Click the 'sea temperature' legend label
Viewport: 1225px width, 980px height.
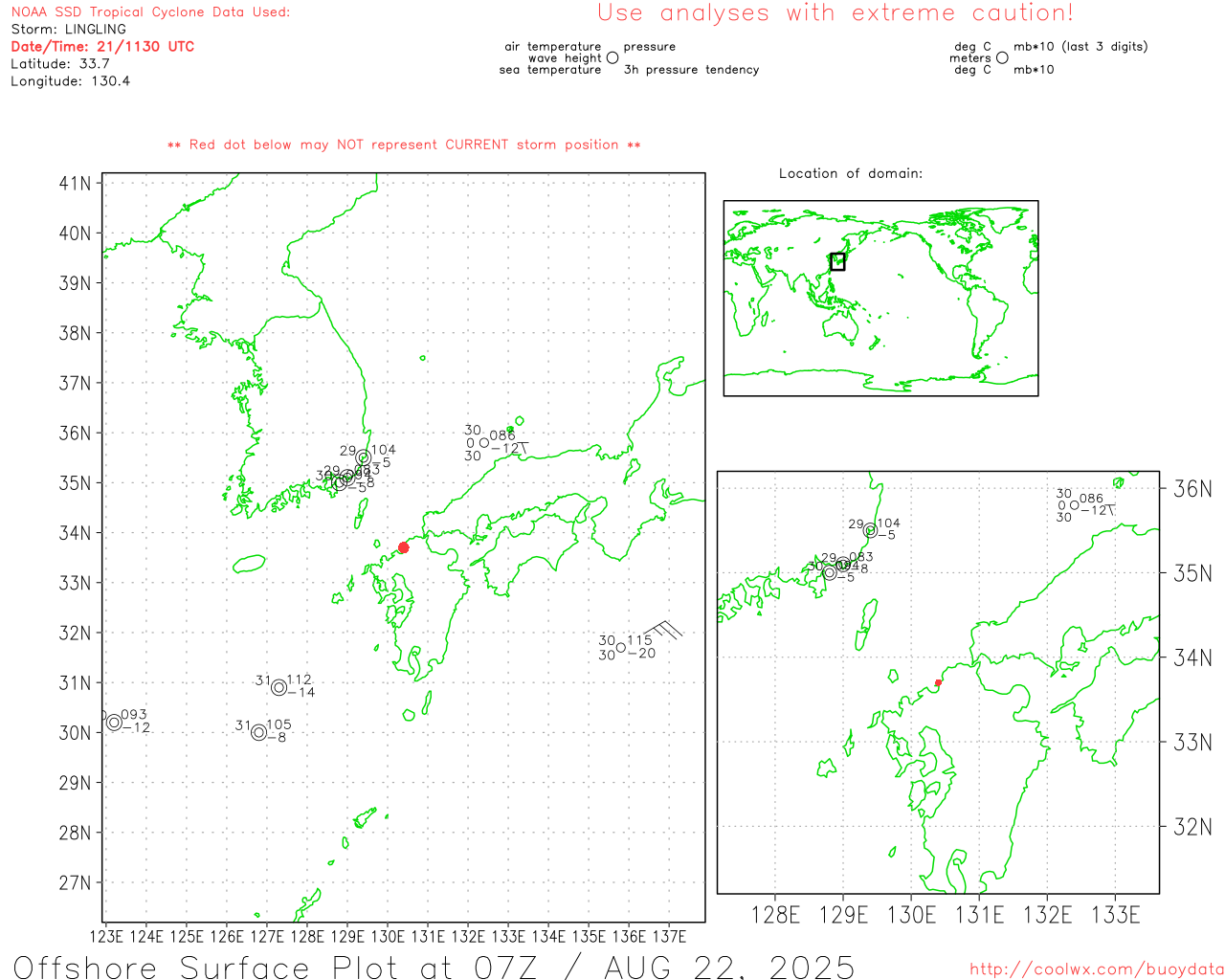(550, 70)
